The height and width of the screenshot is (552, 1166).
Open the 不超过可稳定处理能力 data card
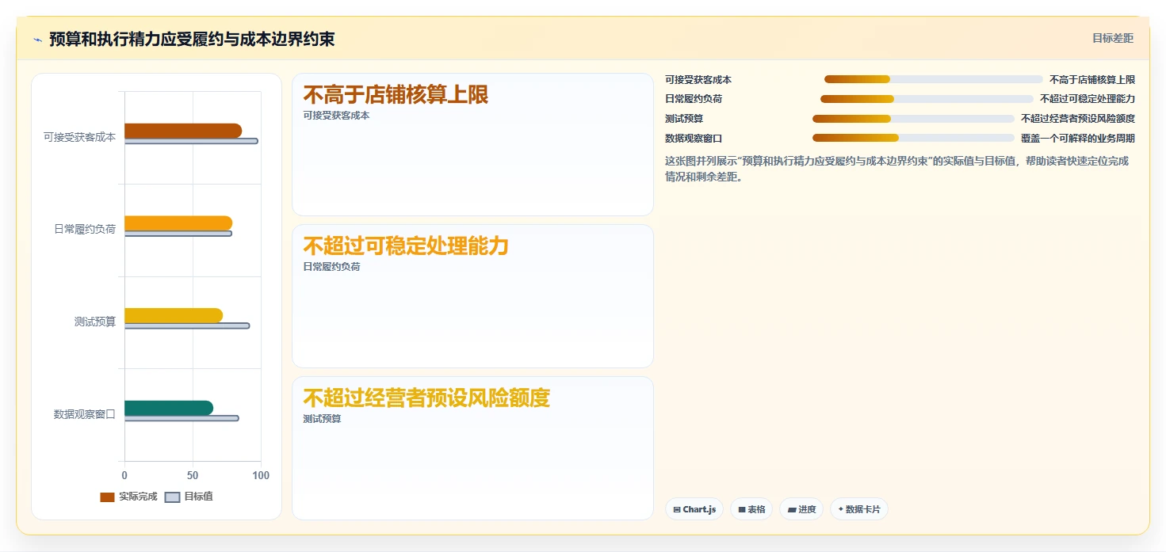472,296
